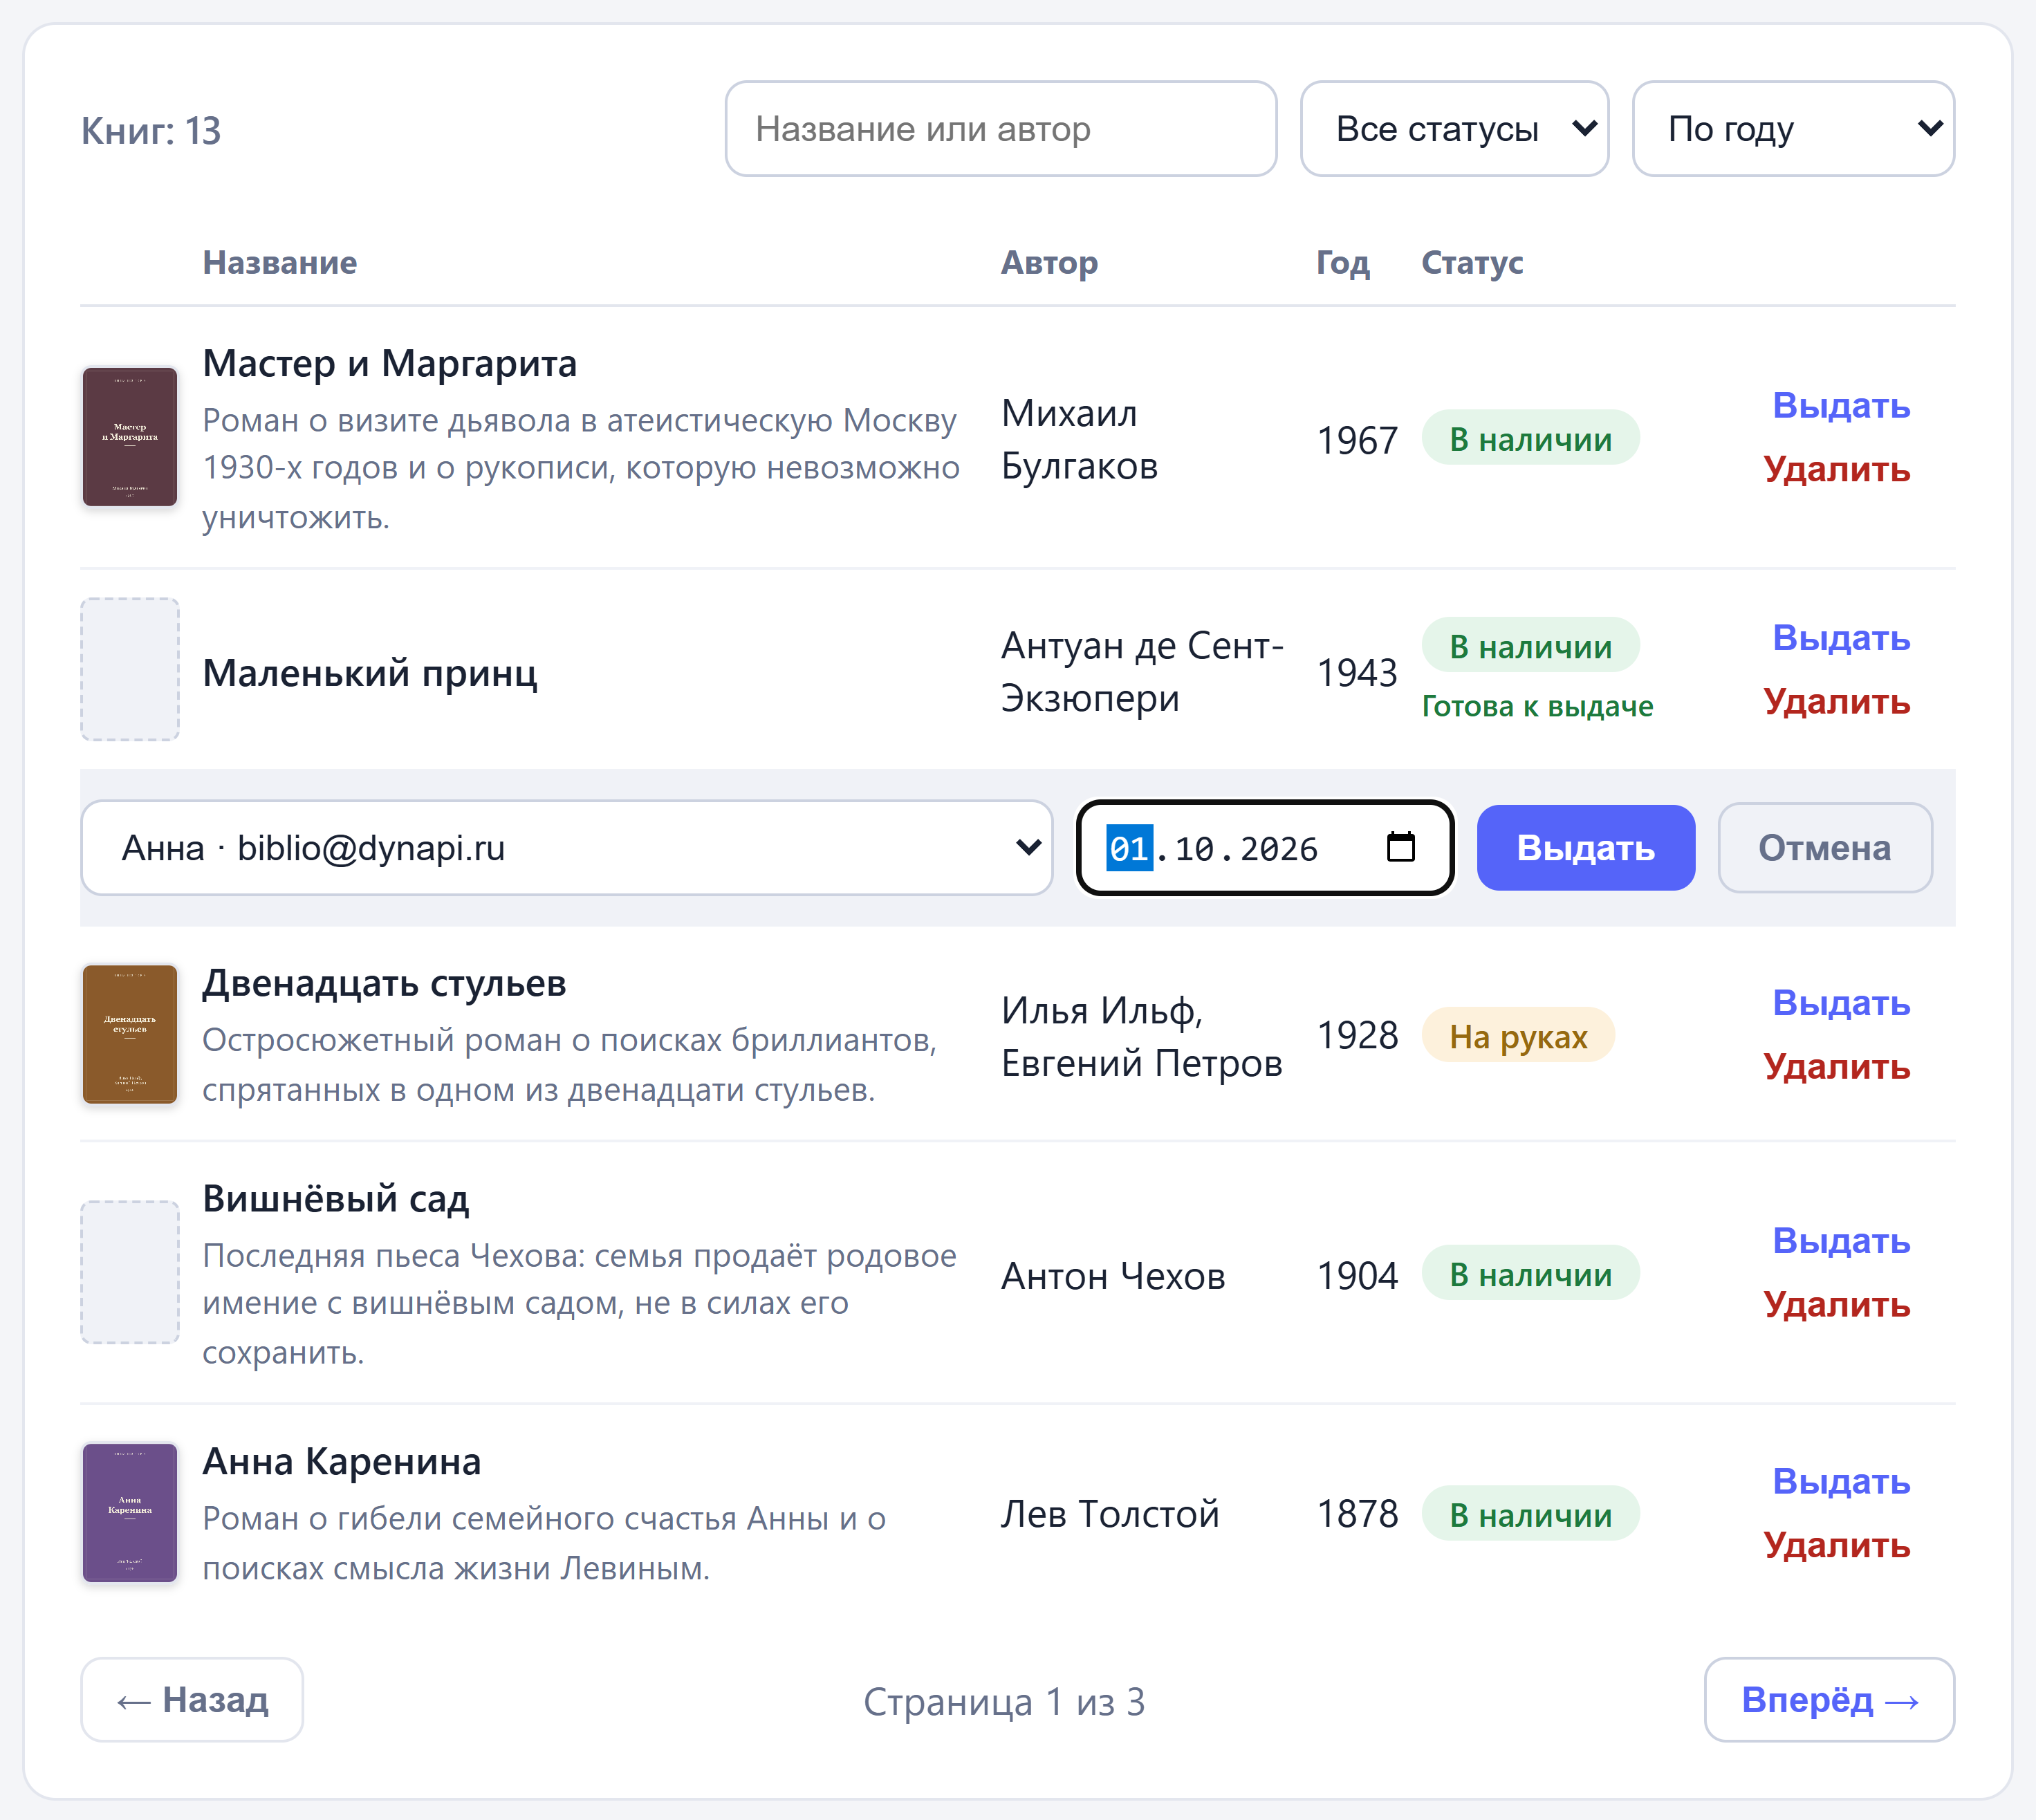The image size is (2036, 1820).
Task: Click the На руках status badge
Action: click(x=1518, y=1036)
